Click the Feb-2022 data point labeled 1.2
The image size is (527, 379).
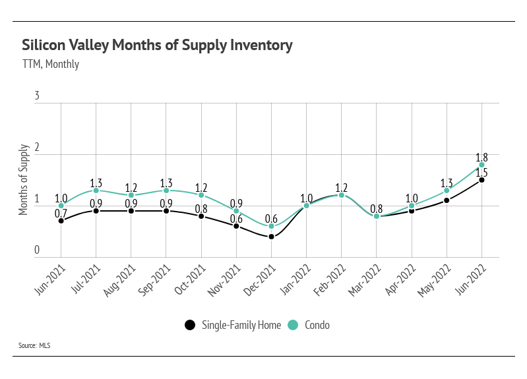click(x=342, y=195)
